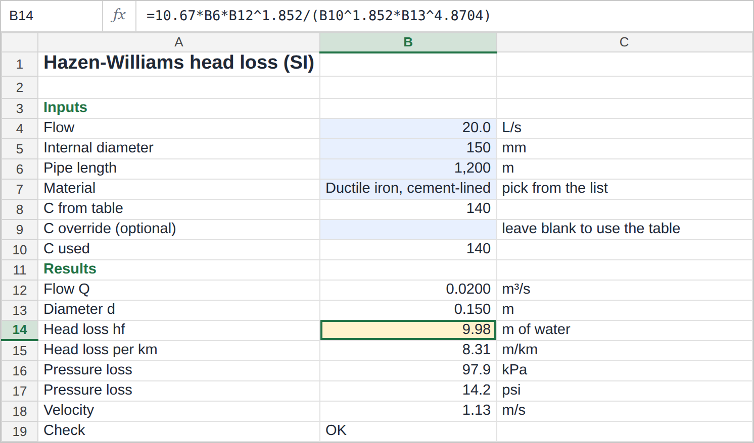Select column C by its header
The width and height of the screenshot is (754, 443).
coord(625,42)
